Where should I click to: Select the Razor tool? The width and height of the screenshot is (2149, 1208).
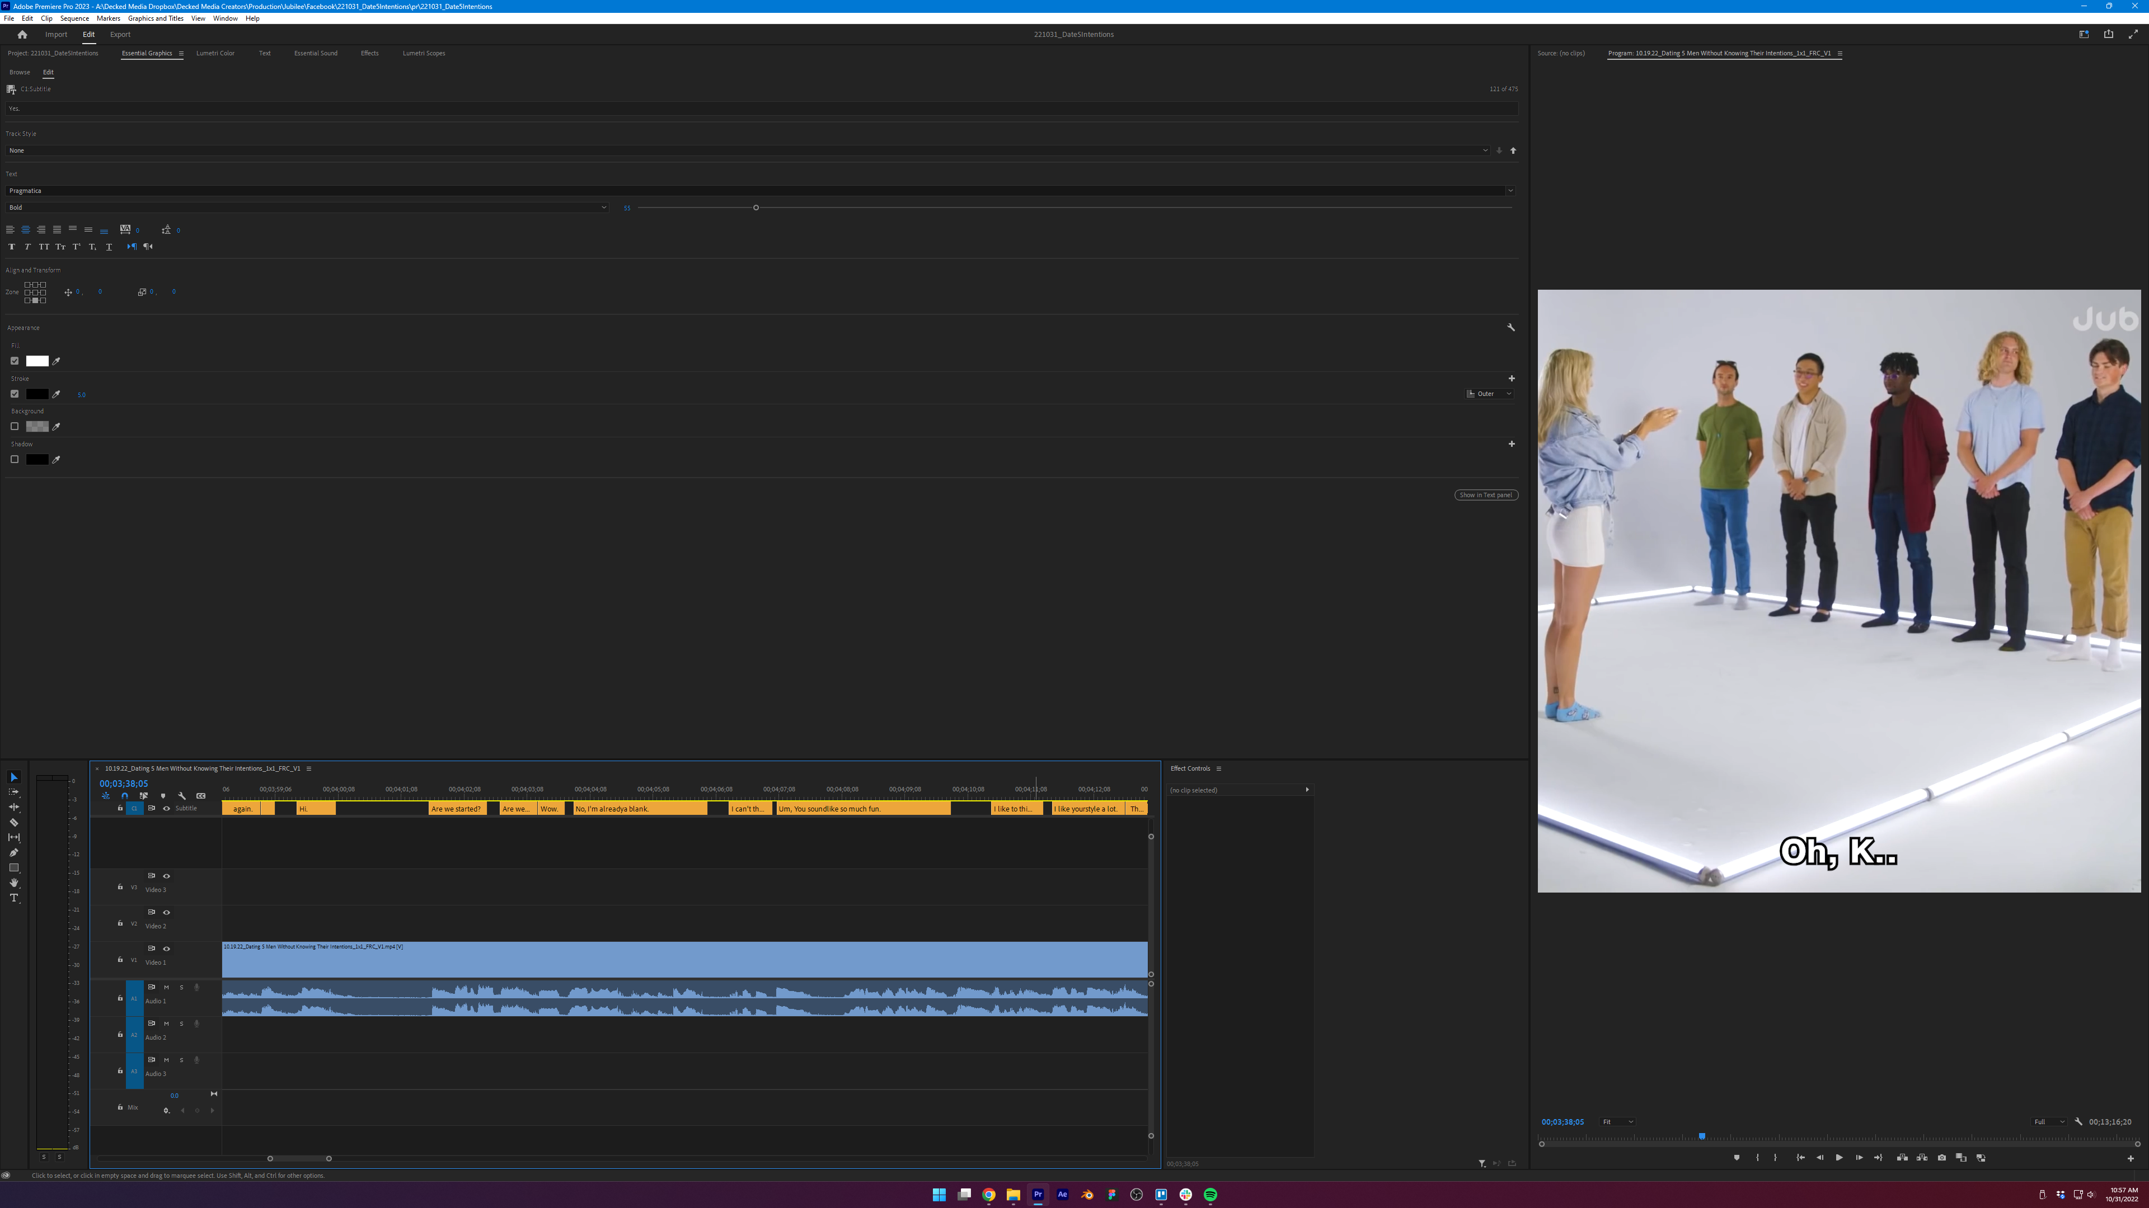pos(13,822)
